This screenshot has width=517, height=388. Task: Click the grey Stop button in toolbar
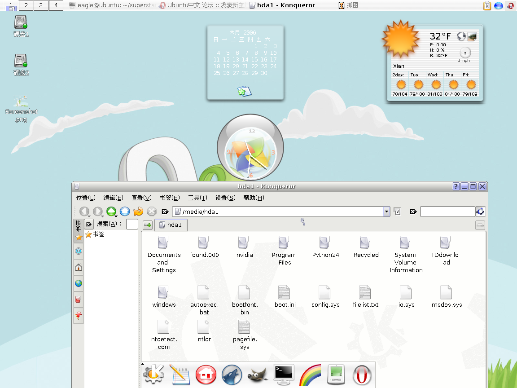coord(151,211)
